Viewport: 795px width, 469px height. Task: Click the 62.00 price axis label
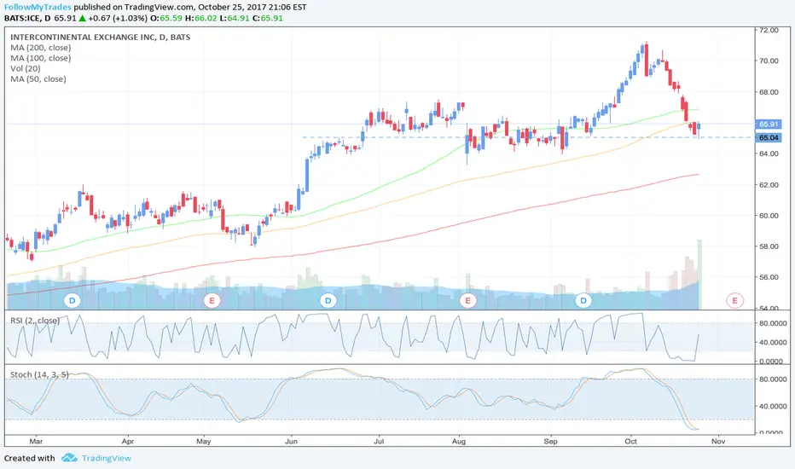tap(769, 185)
